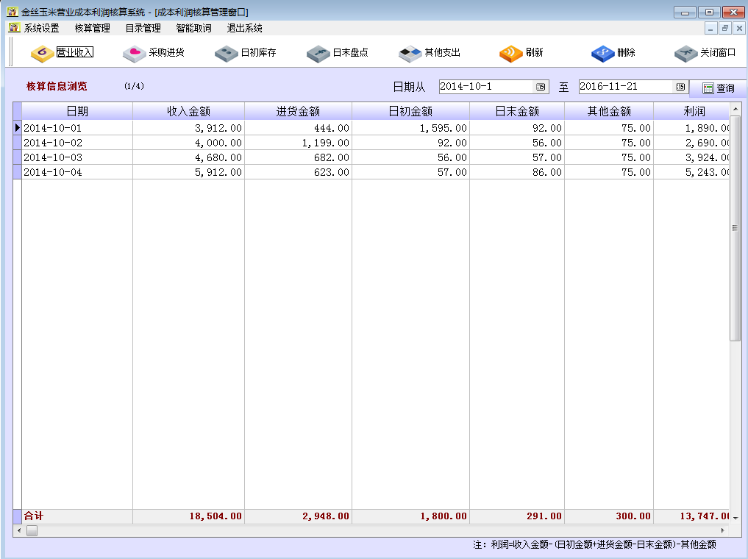
Task: Click the 退出系统 menu item
Action: (x=244, y=29)
